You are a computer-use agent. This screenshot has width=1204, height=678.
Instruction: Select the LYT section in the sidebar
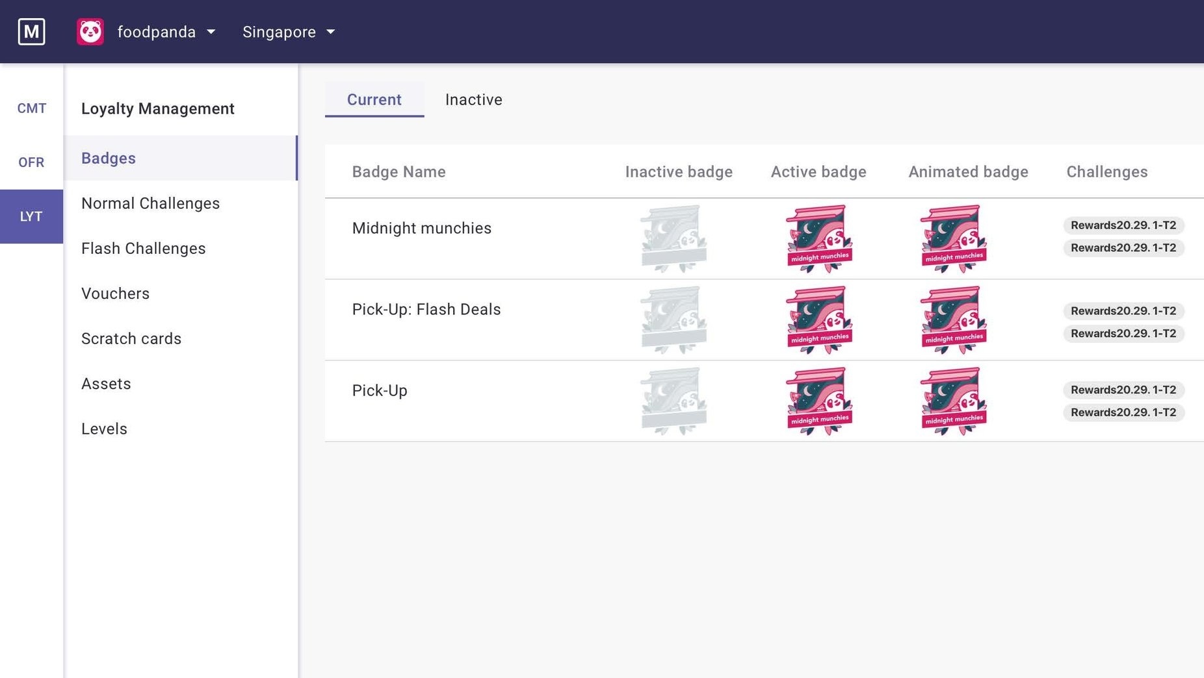click(x=31, y=216)
